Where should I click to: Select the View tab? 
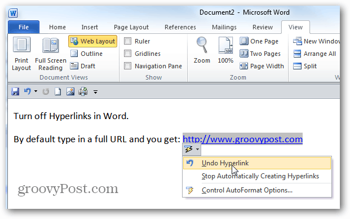click(x=295, y=27)
